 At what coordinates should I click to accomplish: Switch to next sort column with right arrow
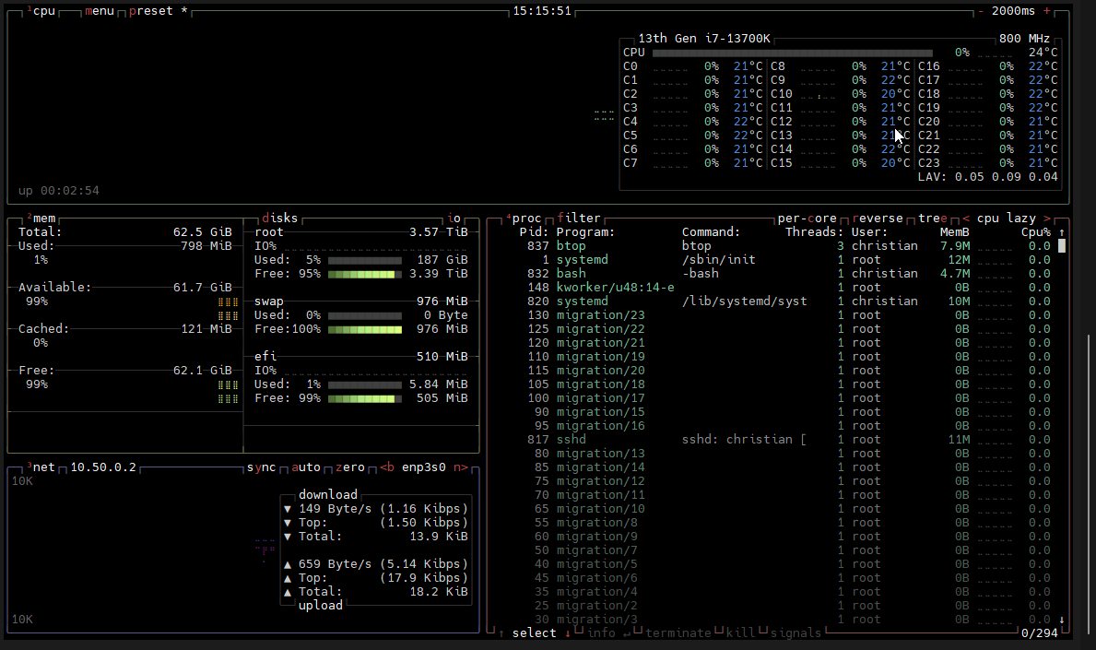[1047, 219]
